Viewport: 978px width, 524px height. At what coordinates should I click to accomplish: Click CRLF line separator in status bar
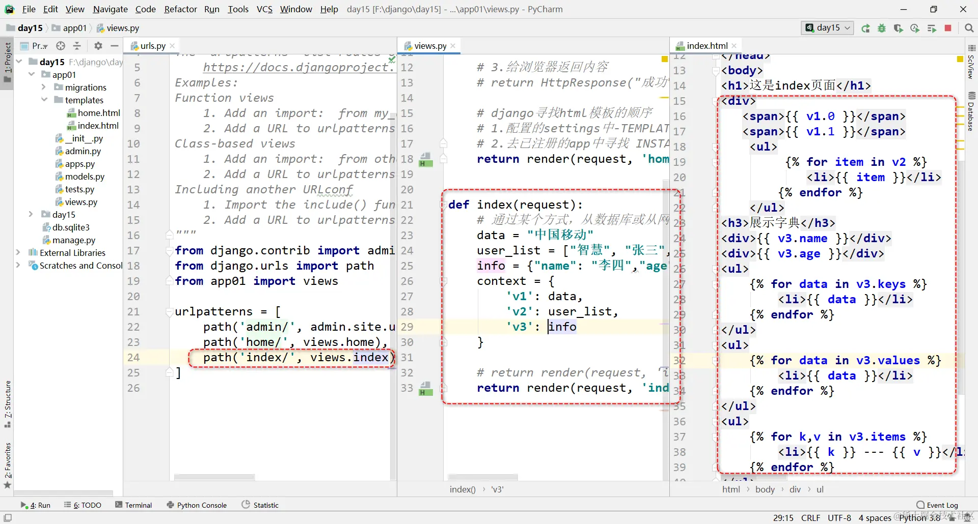(810, 518)
